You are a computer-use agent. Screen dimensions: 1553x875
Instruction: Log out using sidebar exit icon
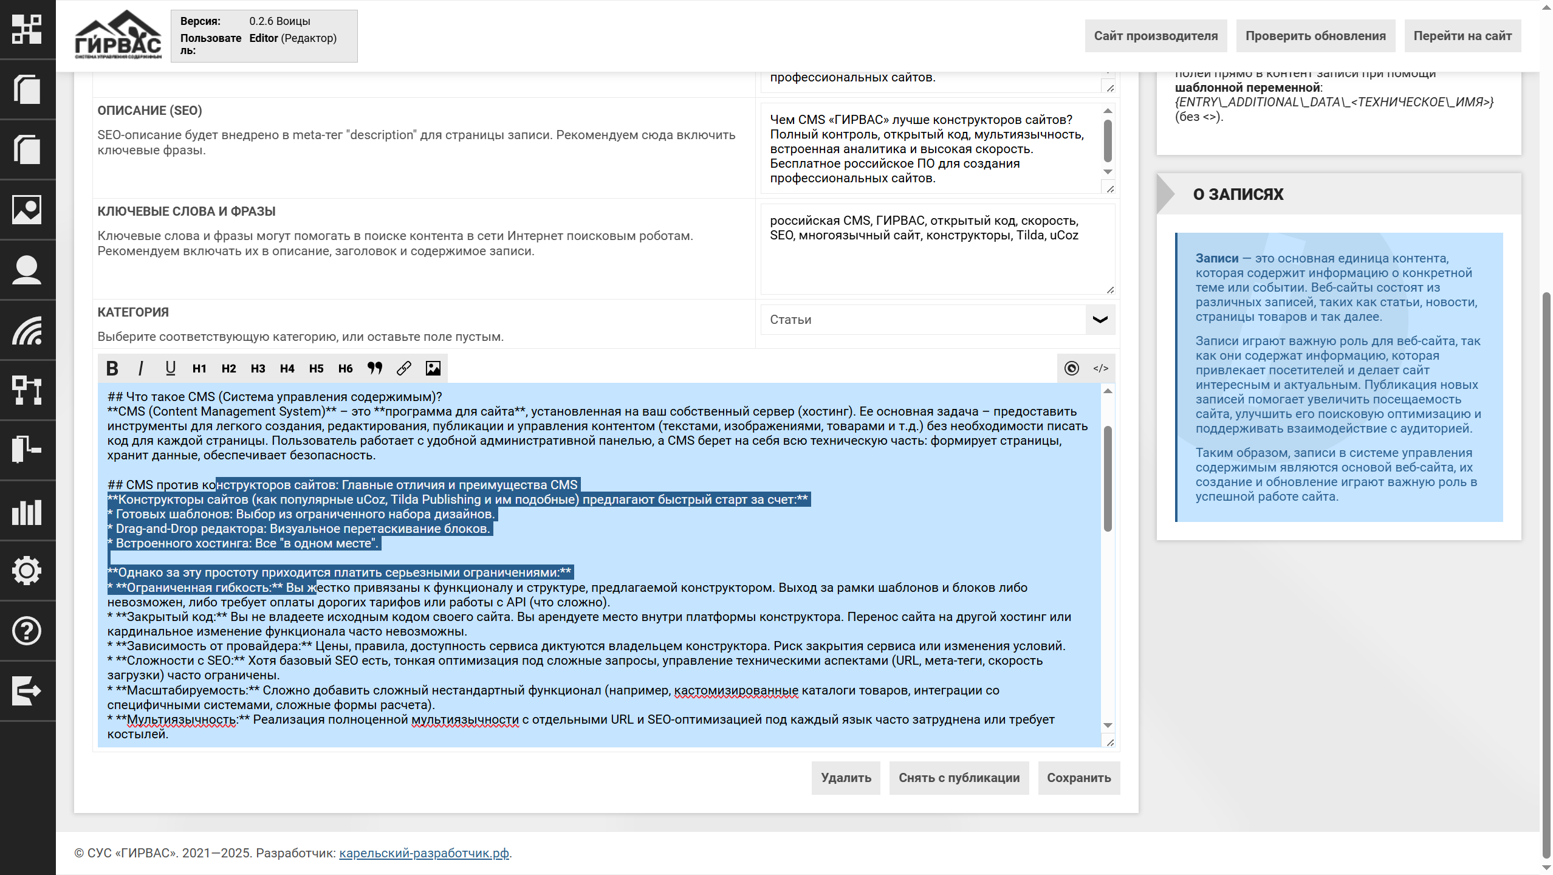[x=27, y=691]
